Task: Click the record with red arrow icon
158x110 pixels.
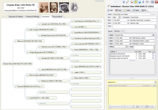Action: coord(131,2)
